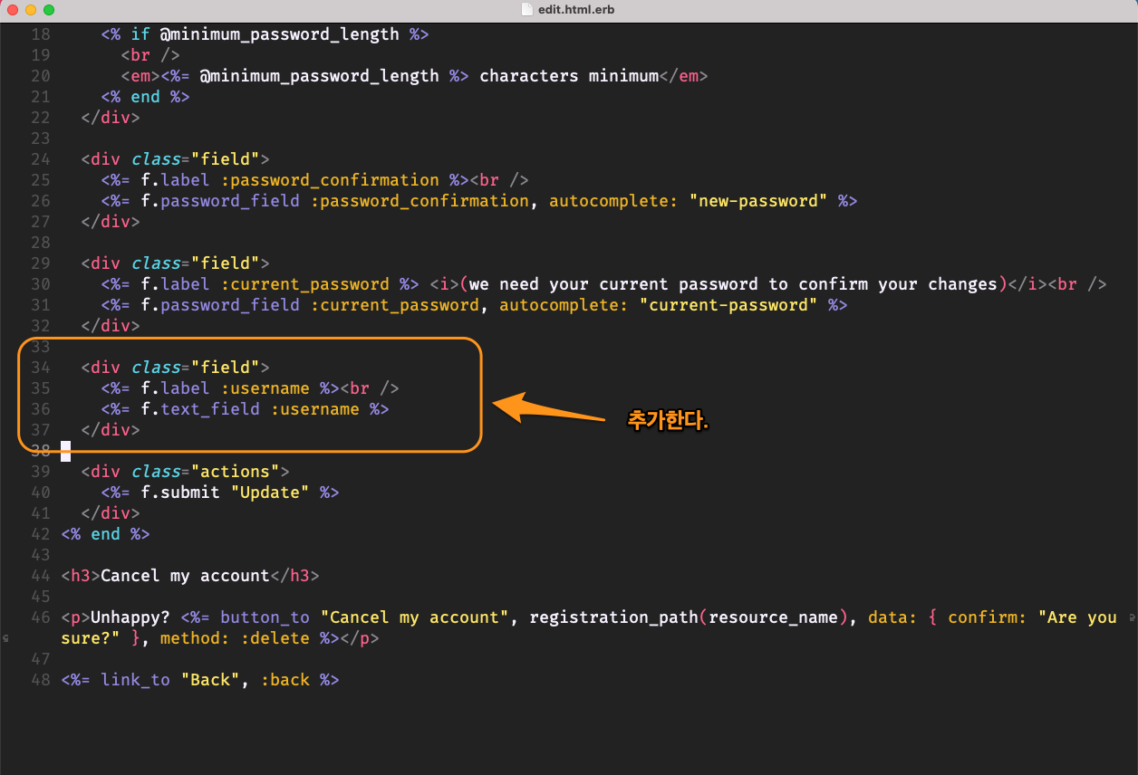Place cursor at the text cursor block on line 38

(x=65, y=451)
